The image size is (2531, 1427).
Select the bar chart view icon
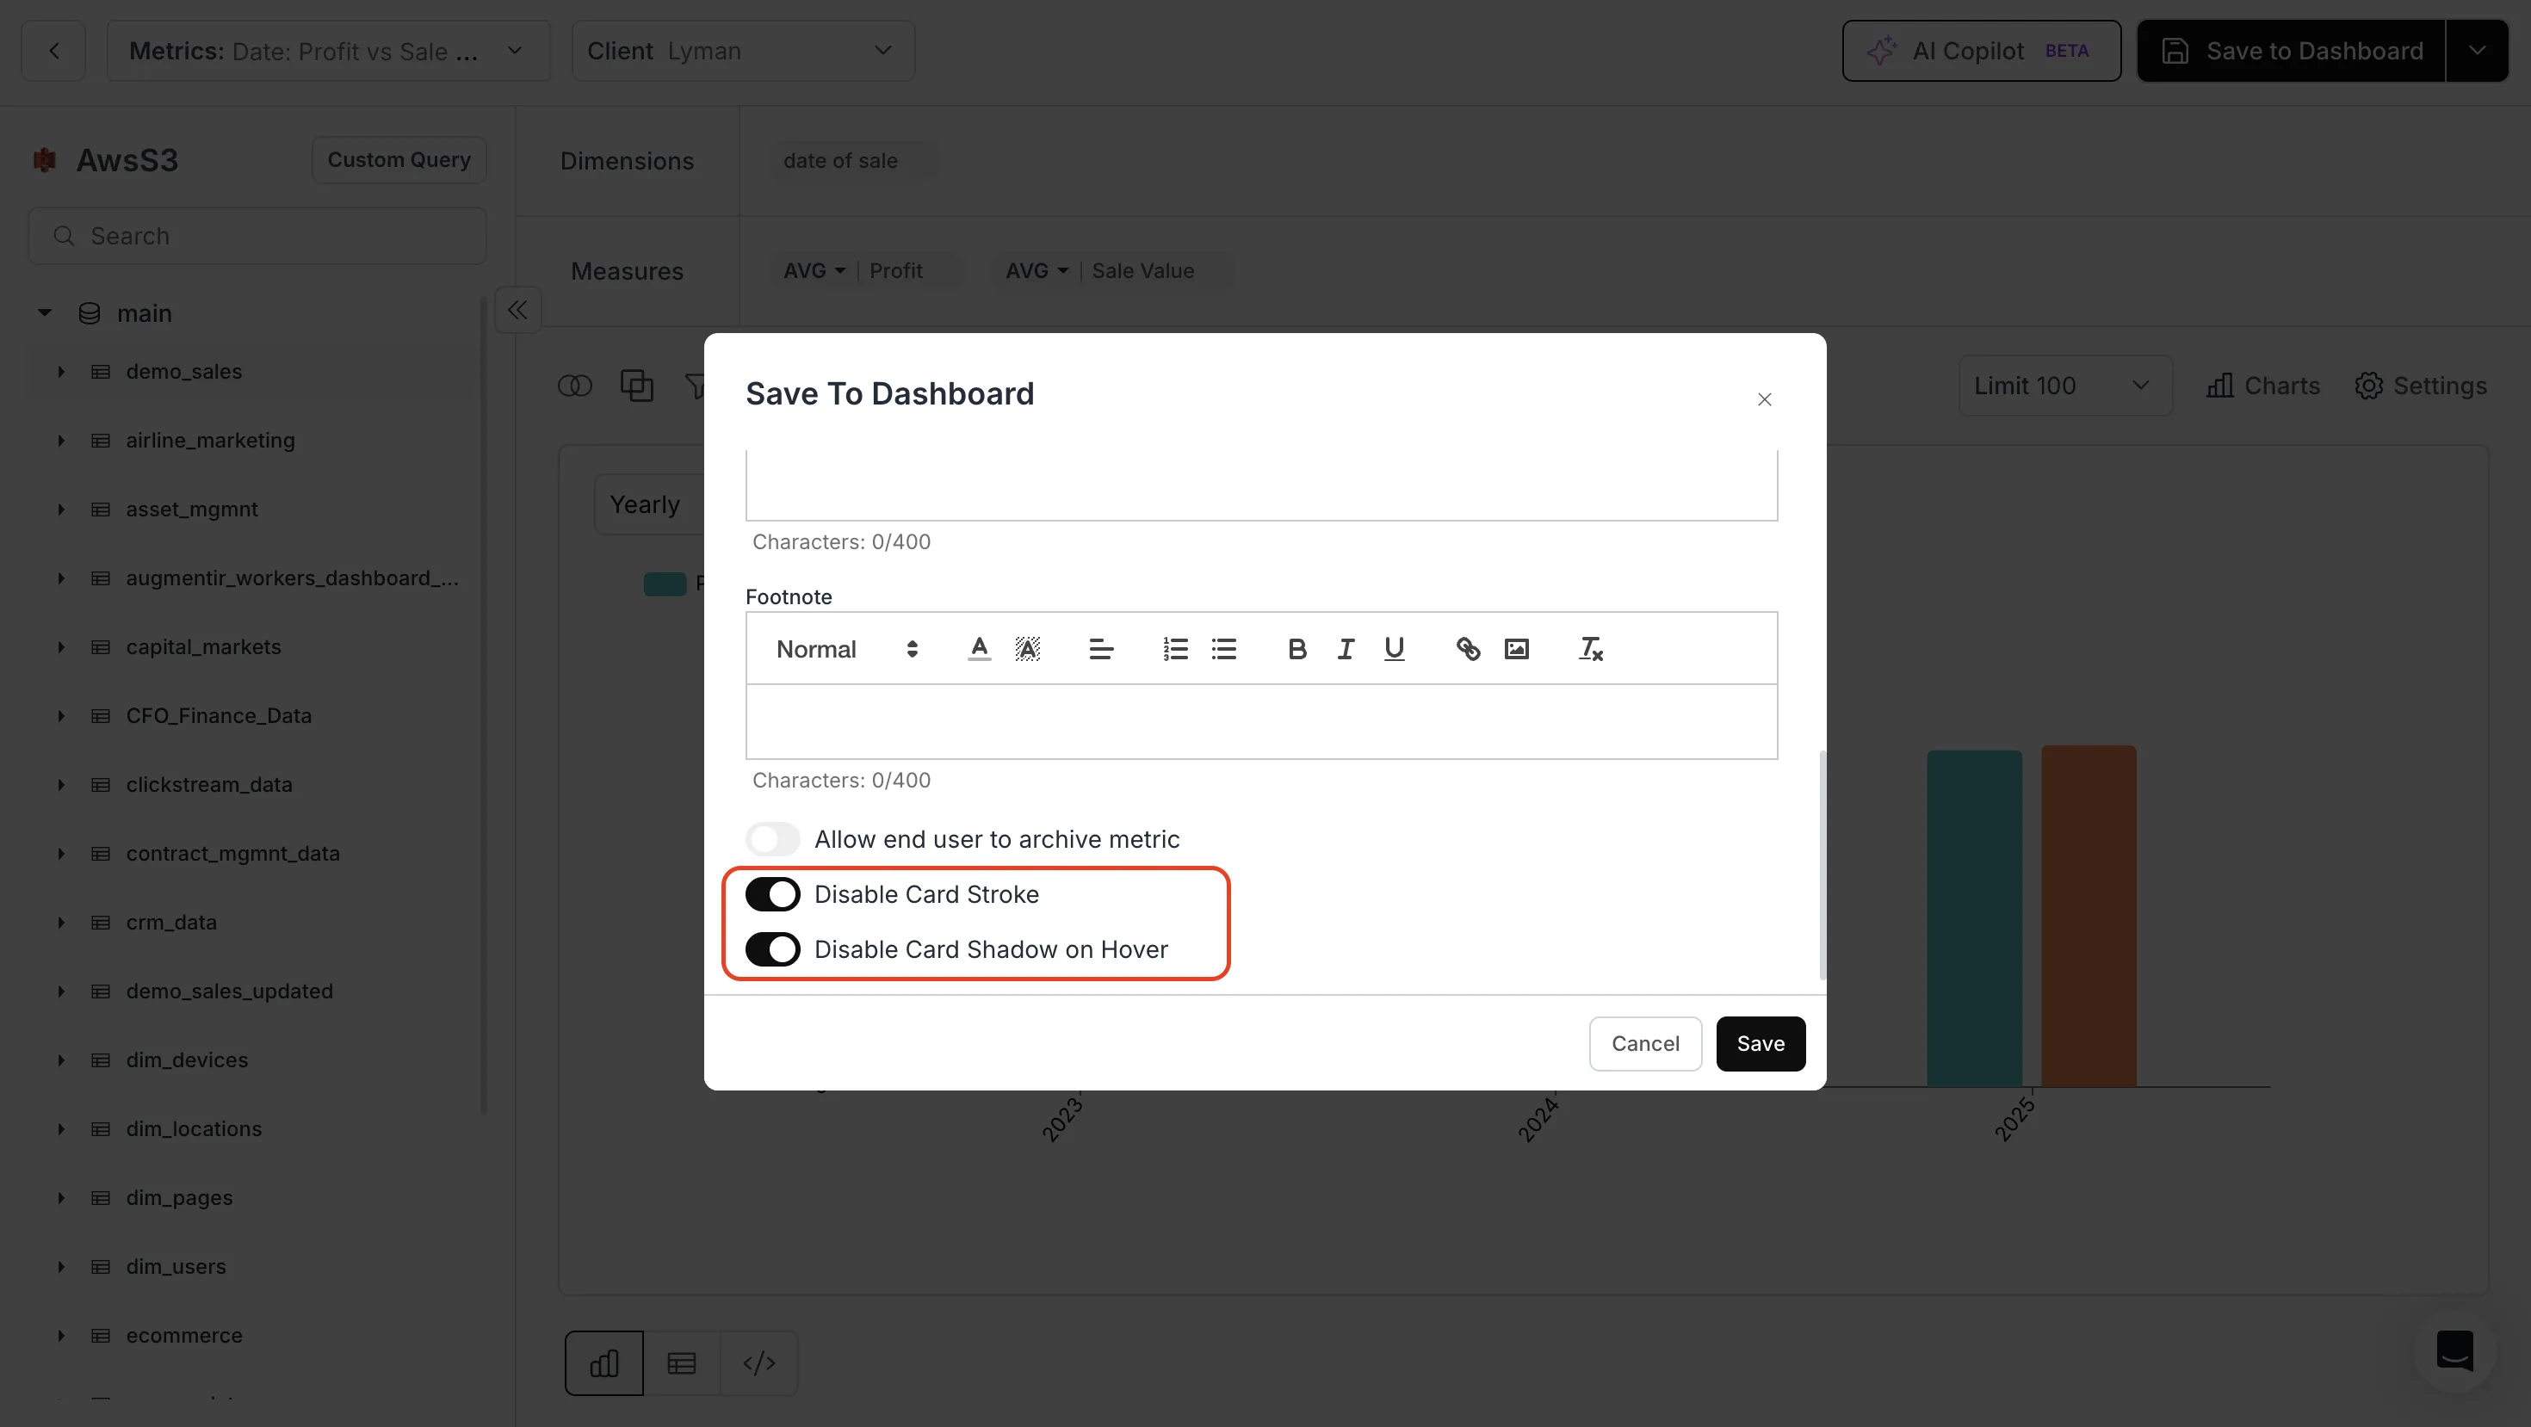604,1363
